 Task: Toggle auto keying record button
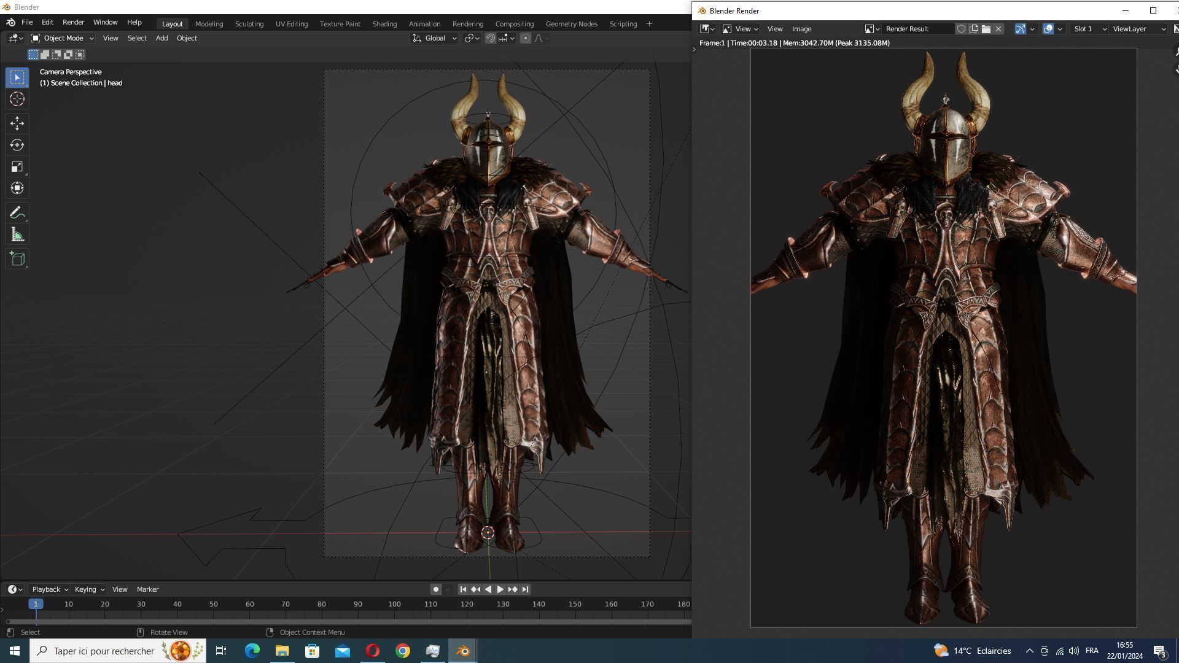point(436,589)
